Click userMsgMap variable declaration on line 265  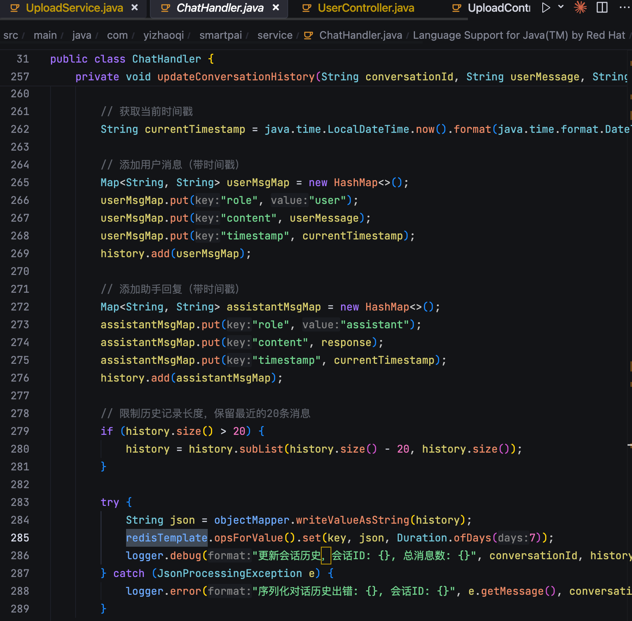coord(258,183)
